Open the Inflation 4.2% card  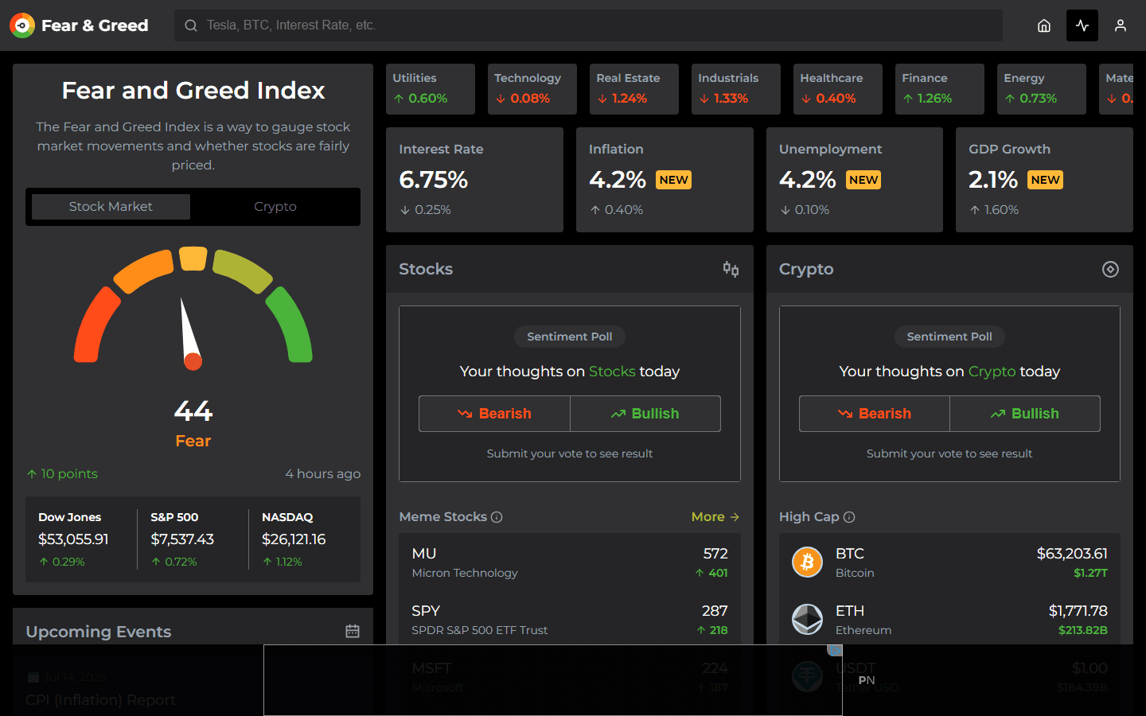[x=665, y=180]
